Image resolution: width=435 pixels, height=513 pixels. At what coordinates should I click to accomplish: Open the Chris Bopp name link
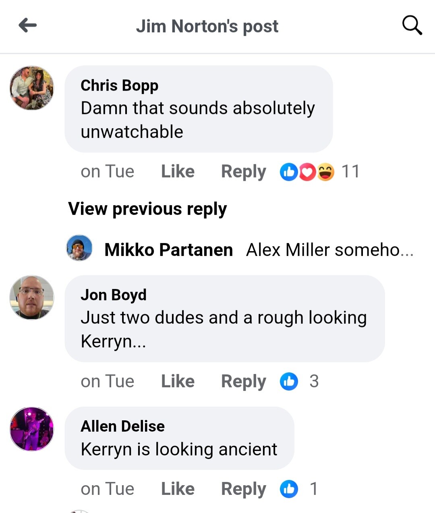click(x=120, y=85)
